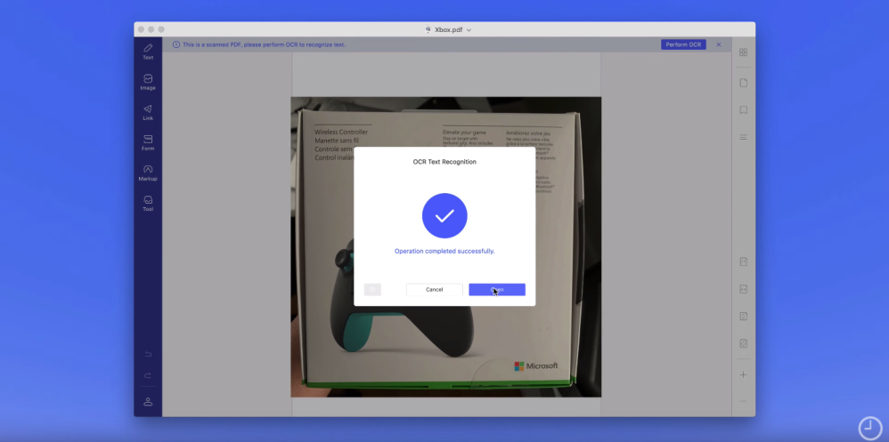Dismiss the scanned PDF notification banner
The height and width of the screenshot is (442, 889).
719,44
